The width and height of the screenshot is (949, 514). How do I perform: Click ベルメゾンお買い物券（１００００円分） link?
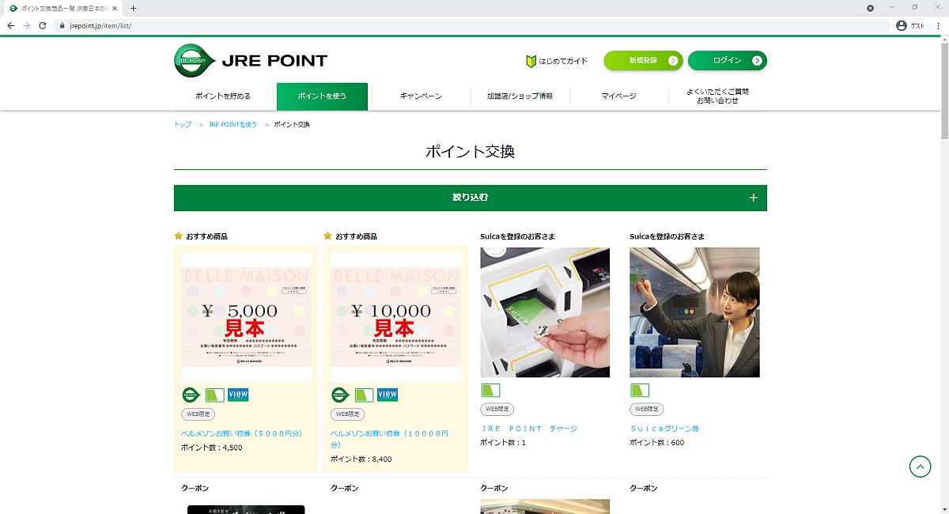[x=390, y=439]
